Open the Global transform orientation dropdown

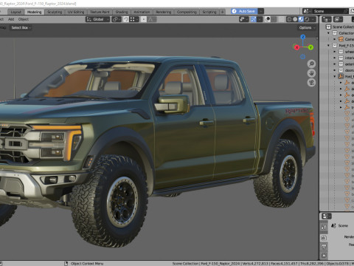[x=97, y=19]
